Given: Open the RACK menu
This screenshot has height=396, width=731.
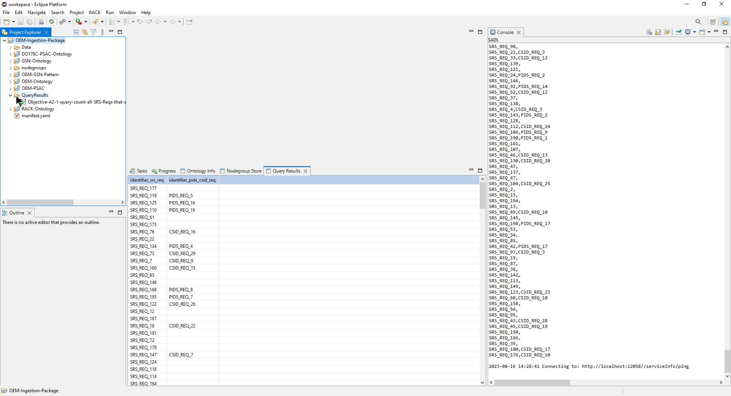Looking at the screenshot, I should (95, 13).
